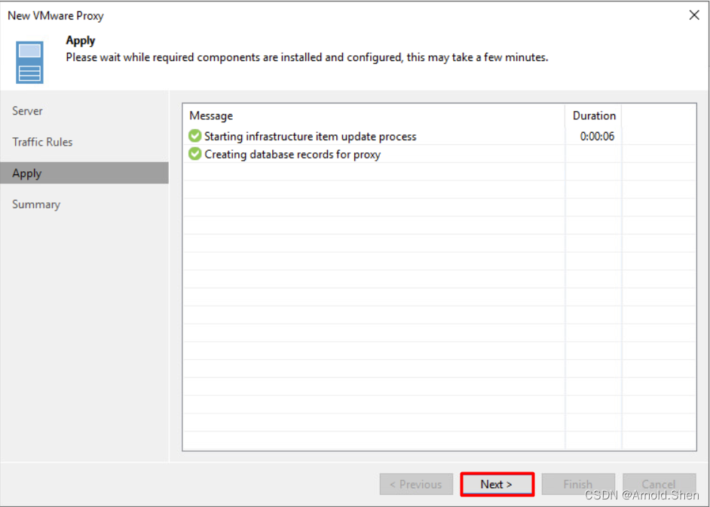Click the Next > button
This screenshot has width=710, height=507.
tap(497, 484)
